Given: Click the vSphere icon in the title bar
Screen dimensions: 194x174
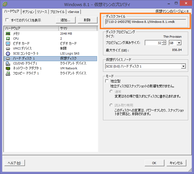Looking at the screenshot, I should click(x=5, y=4).
